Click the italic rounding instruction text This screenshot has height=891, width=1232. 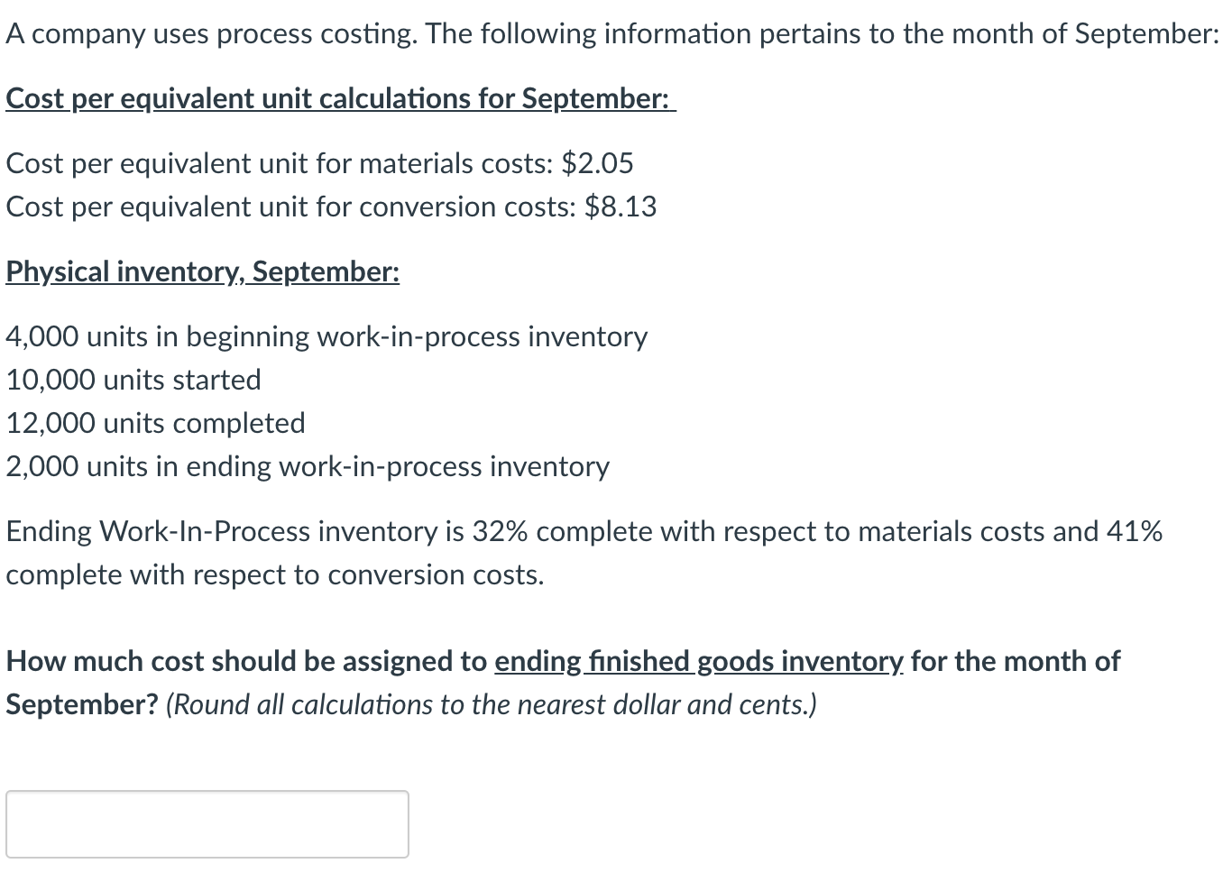492,704
